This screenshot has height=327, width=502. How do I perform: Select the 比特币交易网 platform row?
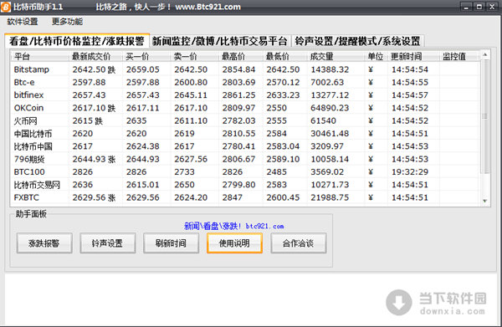click(245, 185)
